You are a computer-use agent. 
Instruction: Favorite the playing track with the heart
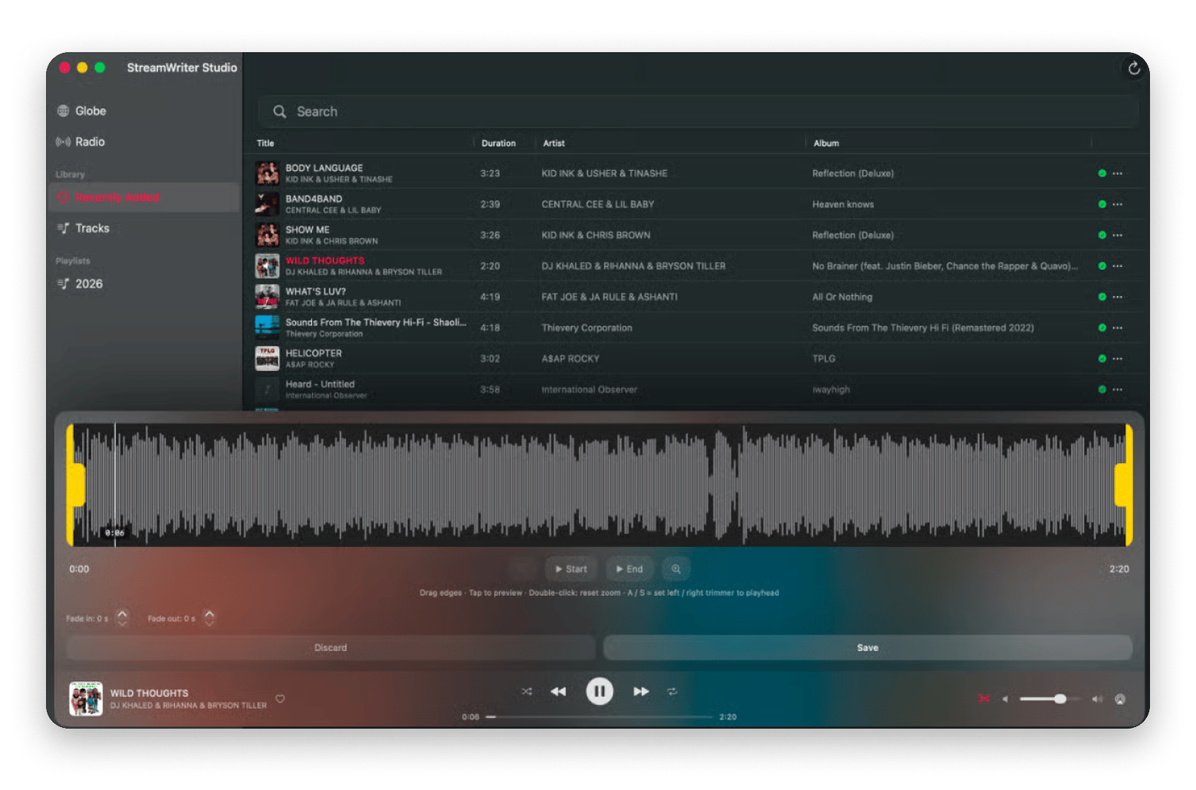[x=281, y=699]
